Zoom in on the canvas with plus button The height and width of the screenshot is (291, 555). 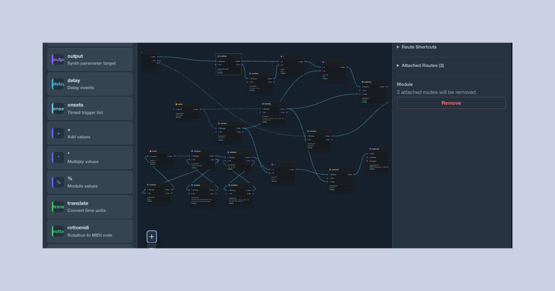pos(152,236)
